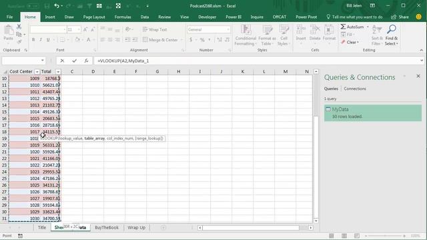Click into the formula bar text
The height and width of the screenshot is (240, 427).
[x=256, y=61]
